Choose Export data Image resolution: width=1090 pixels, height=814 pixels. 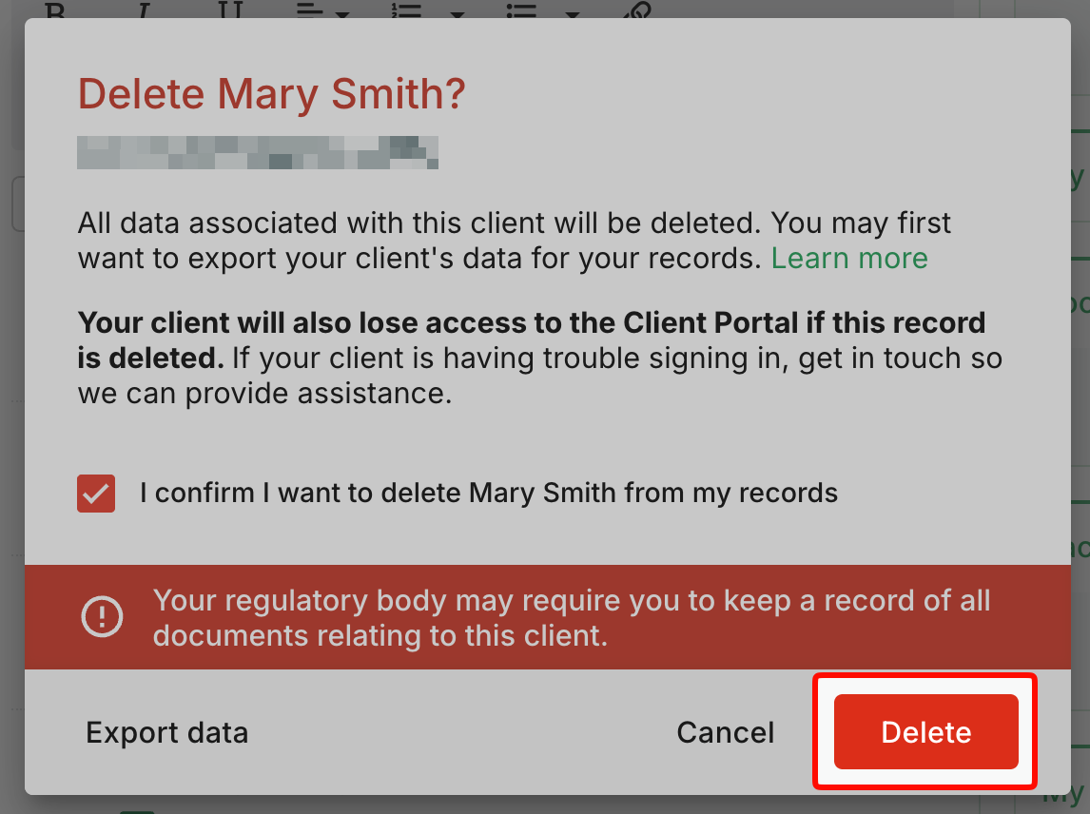pos(166,732)
